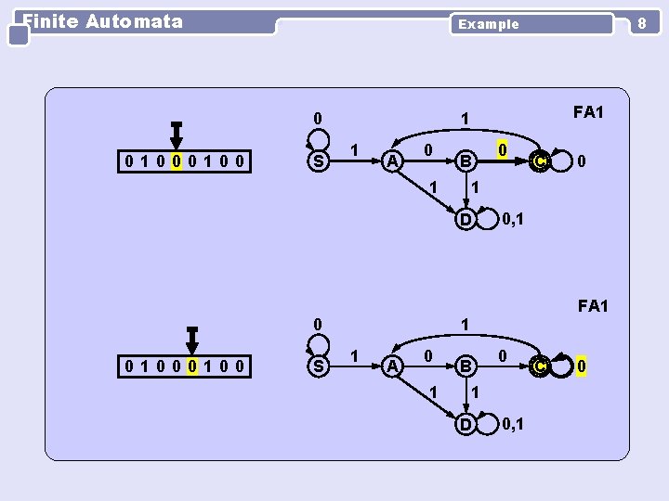Select state B in the lower automaton
This screenshot has height=501, width=669.
coord(466,366)
